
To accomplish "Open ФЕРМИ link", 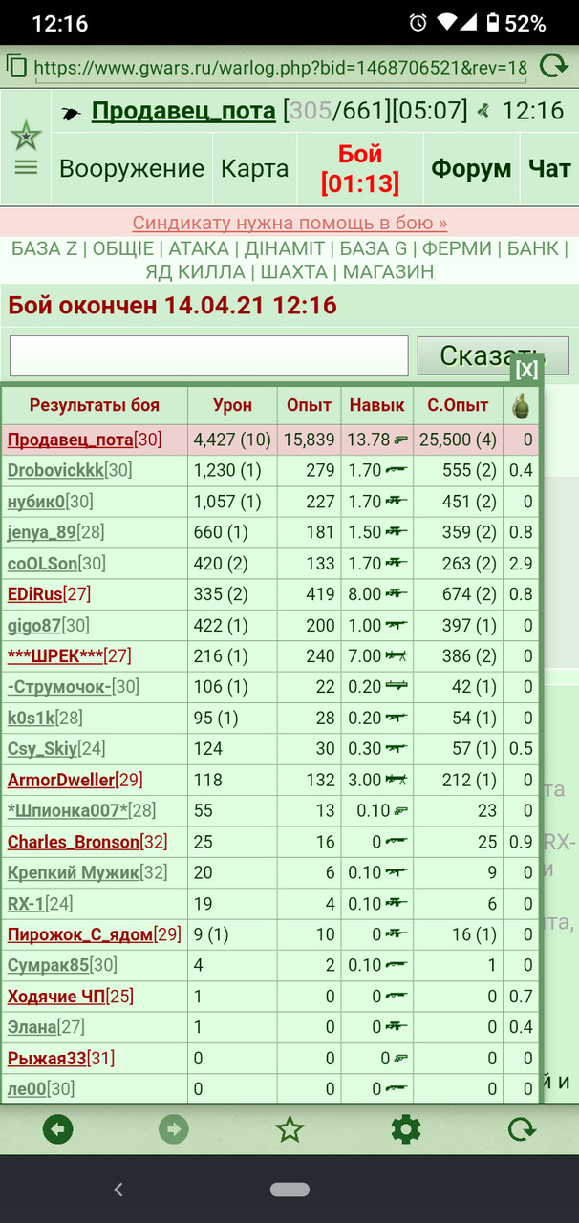I will (457, 248).
